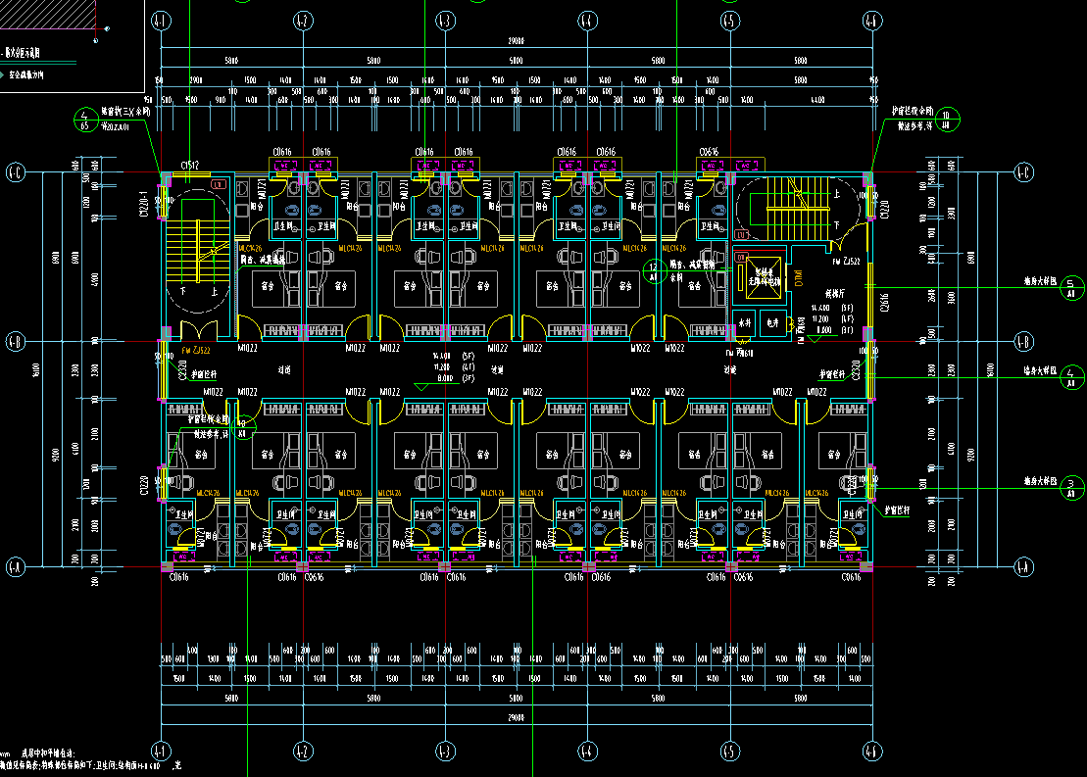Select the orange DTM1 elevator door label
1087x777 pixels.
pyautogui.click(x=799, y=281)
